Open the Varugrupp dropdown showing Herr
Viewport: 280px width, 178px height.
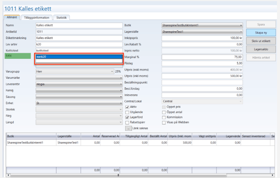pyautogui.click(x=75, y=72)
